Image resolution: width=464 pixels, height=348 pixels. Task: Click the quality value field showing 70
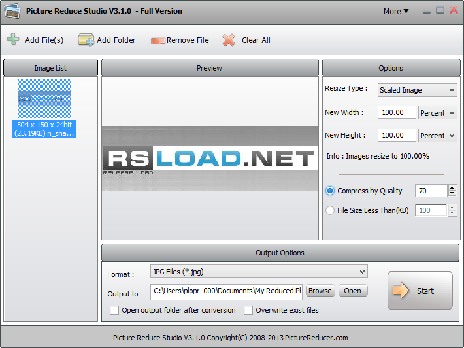coord(431,191)
